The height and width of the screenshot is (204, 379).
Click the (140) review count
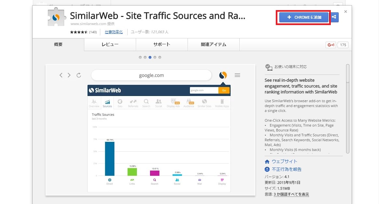(x=93, y=32)
